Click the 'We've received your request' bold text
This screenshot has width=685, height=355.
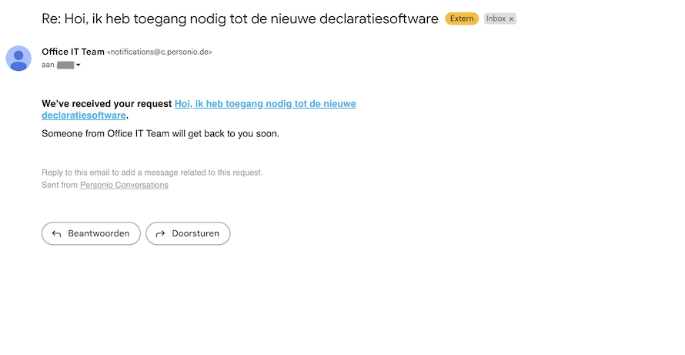point(106,104)
